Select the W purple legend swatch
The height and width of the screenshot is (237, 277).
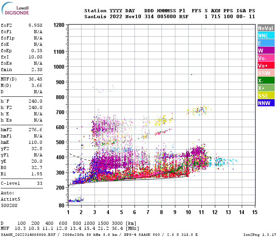tap(266, 51)
